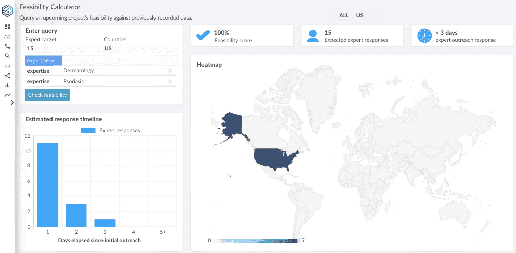Switch to the ALL tab
This screenshot has height=253, width=516.
coord(344,15)
